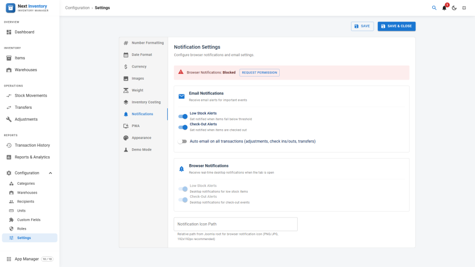Disable email Check-Out Alerts toggle
Viewport: 475px width, 267px height.
tap(183, 127)
